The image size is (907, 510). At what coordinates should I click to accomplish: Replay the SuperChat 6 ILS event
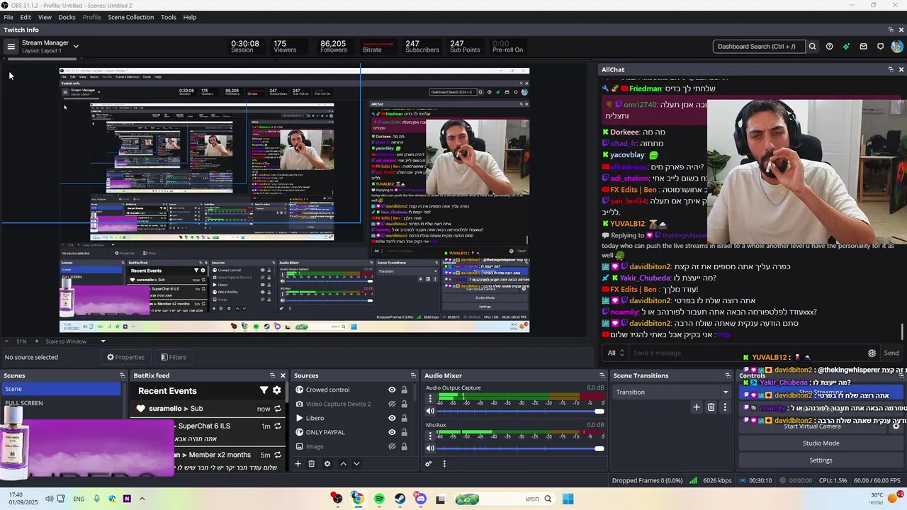pyautogui.click(x=278, y=426)
